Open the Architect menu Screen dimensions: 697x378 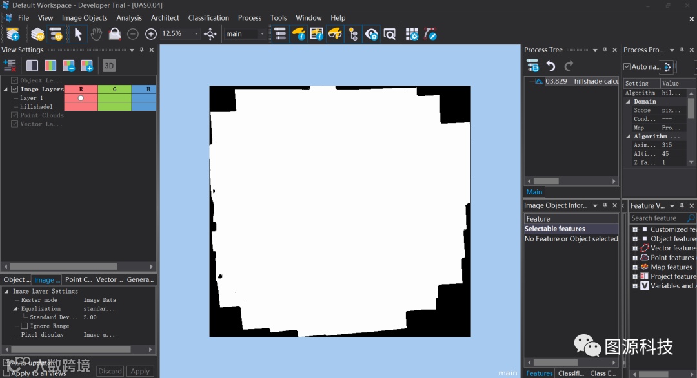coord(165,18)
